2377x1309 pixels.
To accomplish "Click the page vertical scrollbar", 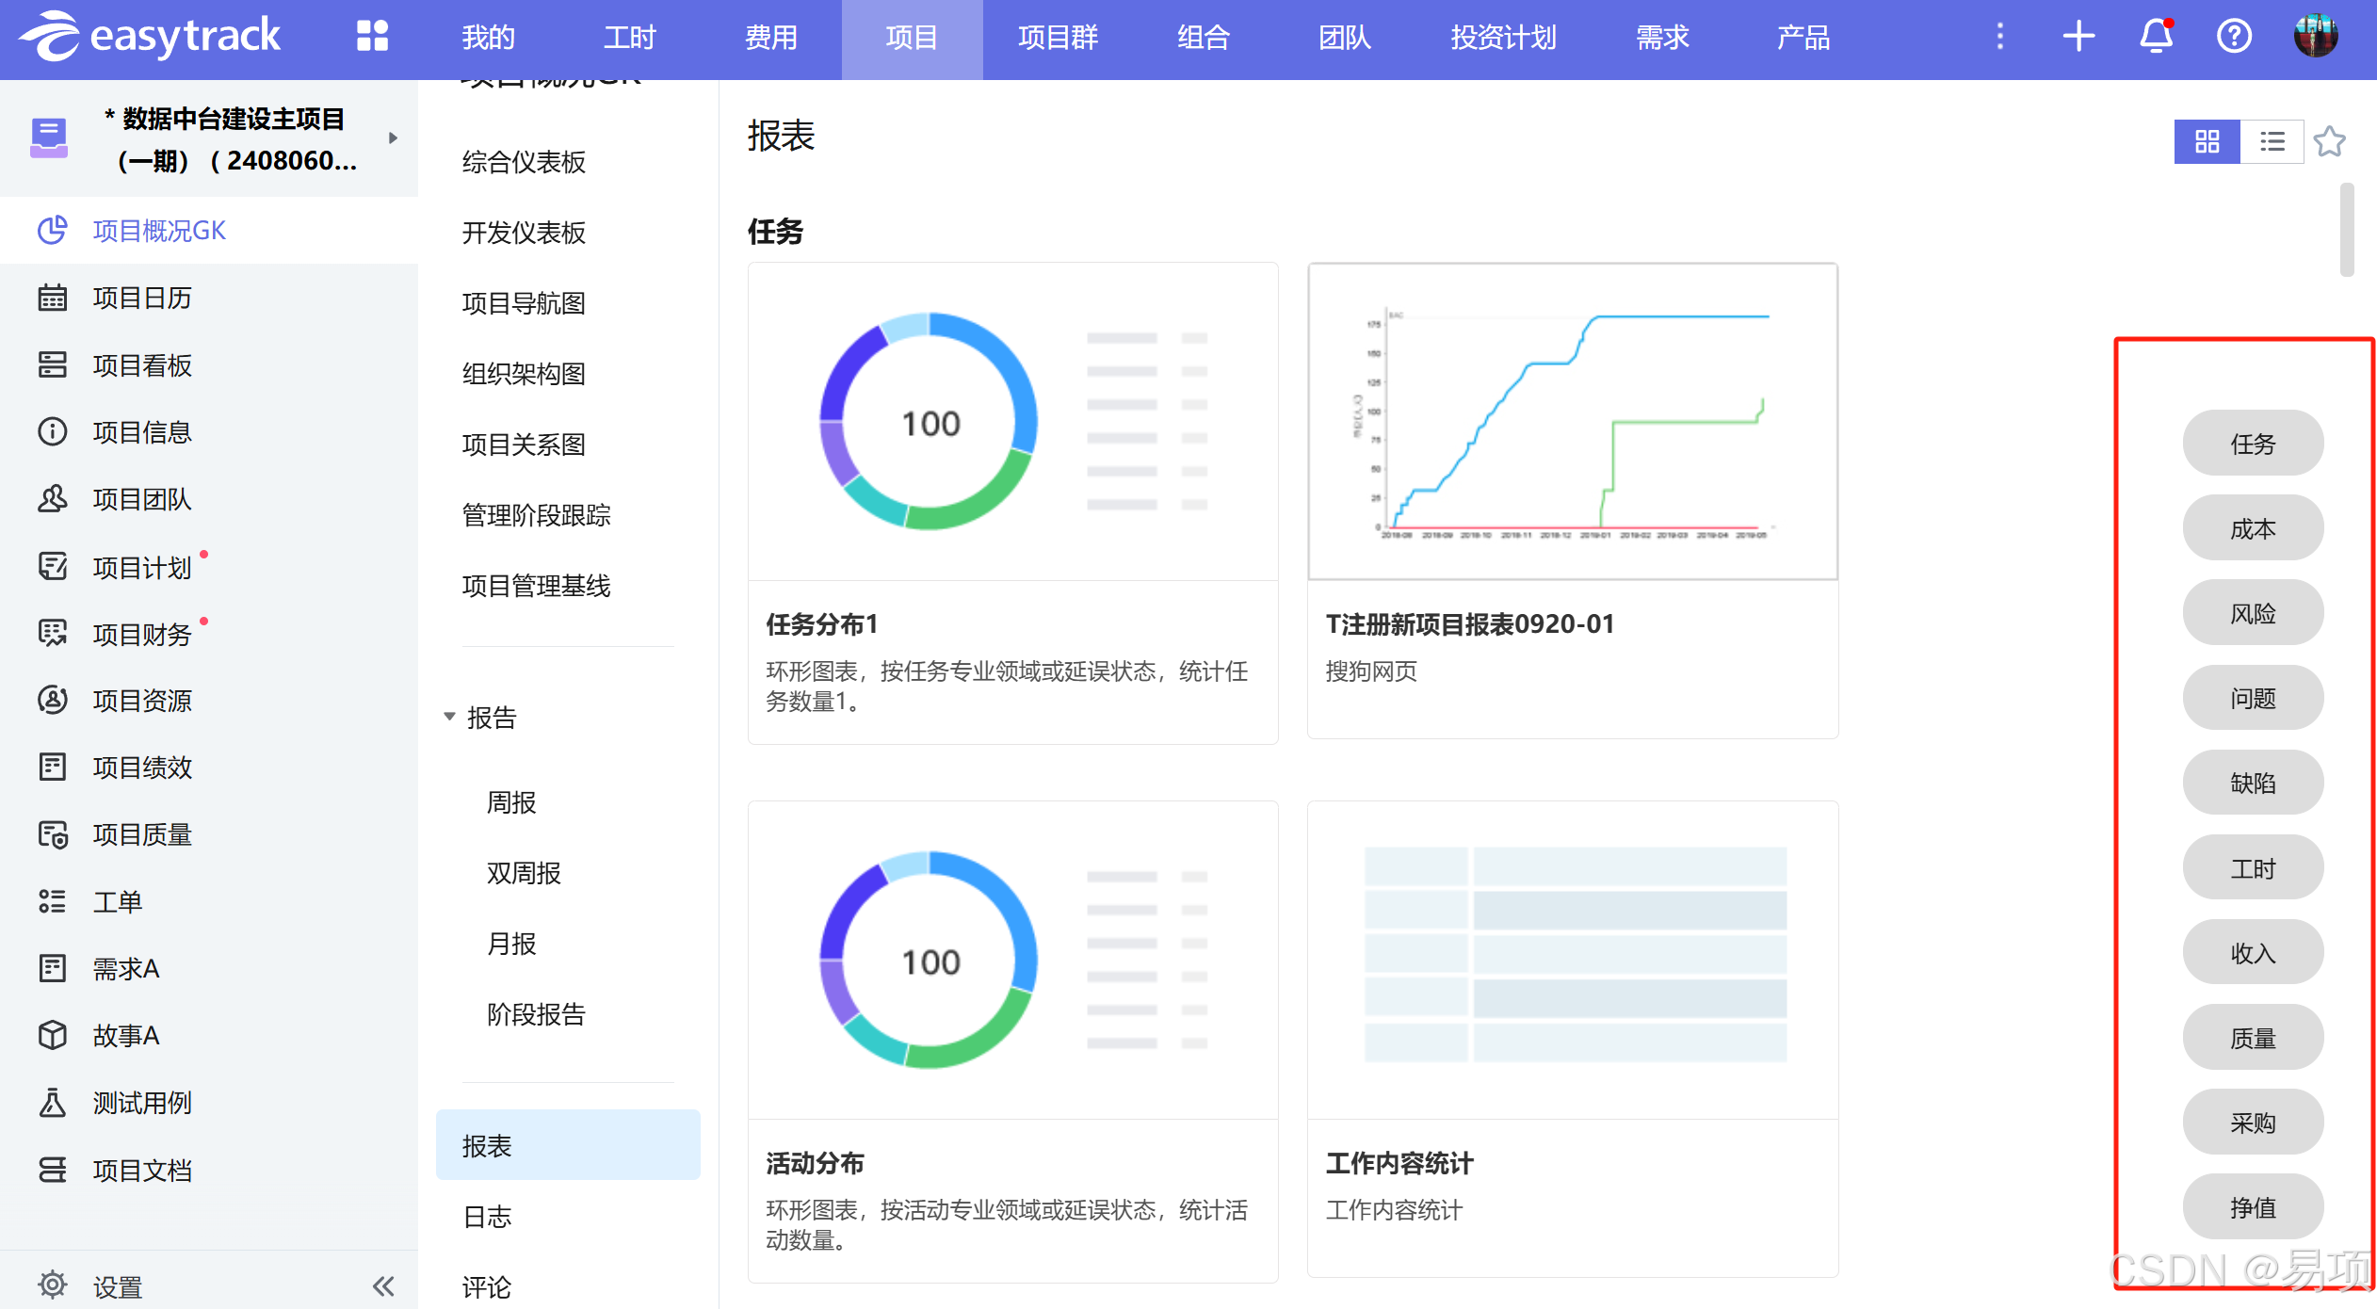I will click(2347, 231).
